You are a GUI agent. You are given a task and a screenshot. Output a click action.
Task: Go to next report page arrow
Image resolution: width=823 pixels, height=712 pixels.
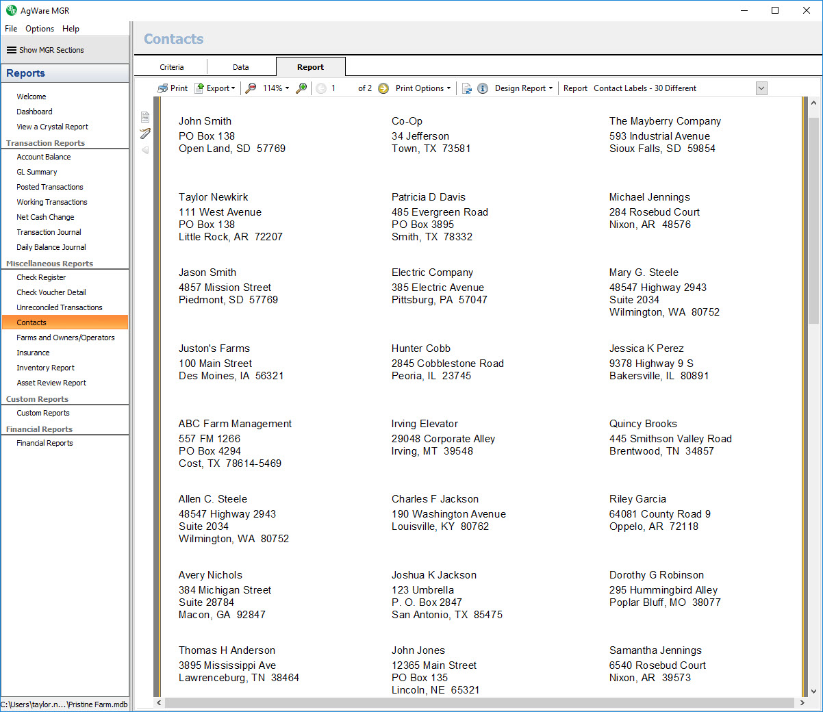(x=383, y=88)
